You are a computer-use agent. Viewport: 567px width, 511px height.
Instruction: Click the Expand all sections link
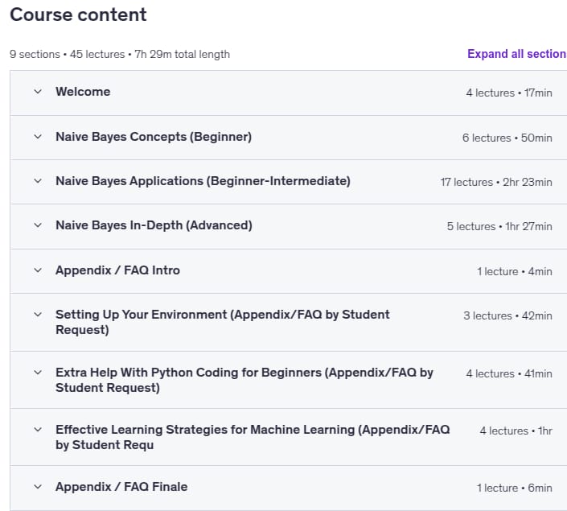click(x=517, y=54)
